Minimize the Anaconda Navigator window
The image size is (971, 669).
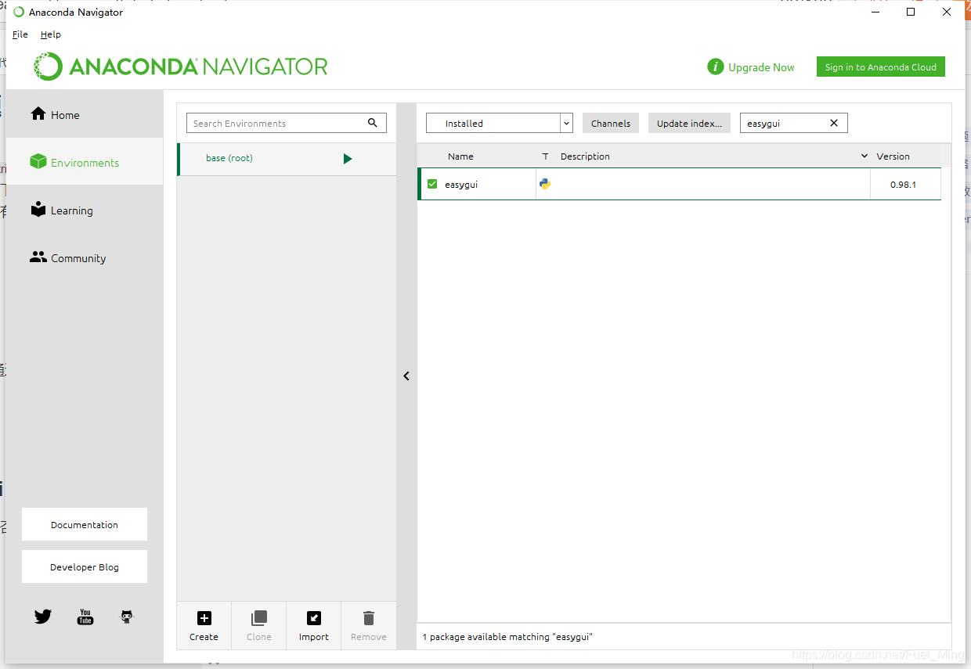coord(874,12)
